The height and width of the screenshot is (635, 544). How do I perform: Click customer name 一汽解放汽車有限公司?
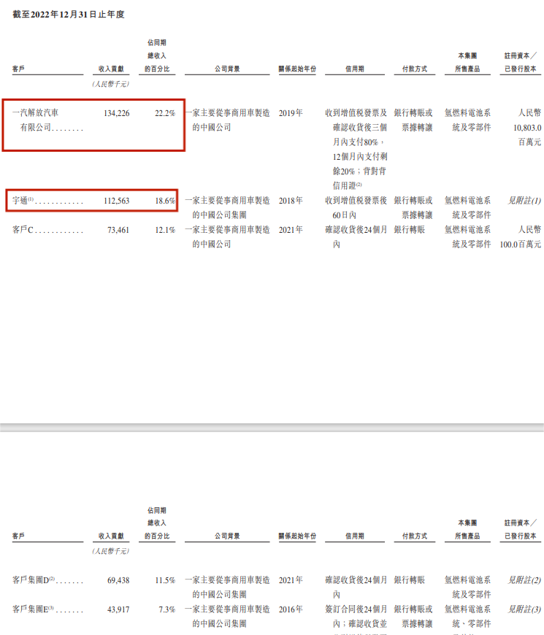[x=47, y=120]
